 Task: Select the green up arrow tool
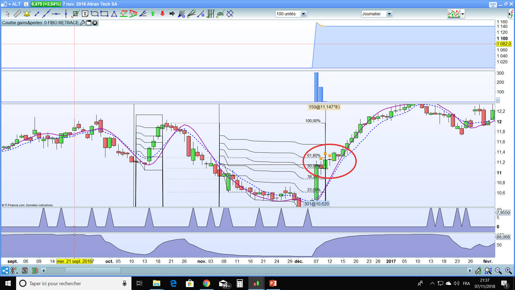point(152,14)
